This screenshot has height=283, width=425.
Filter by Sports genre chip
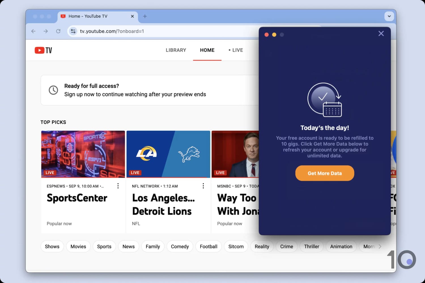[104, 246]
